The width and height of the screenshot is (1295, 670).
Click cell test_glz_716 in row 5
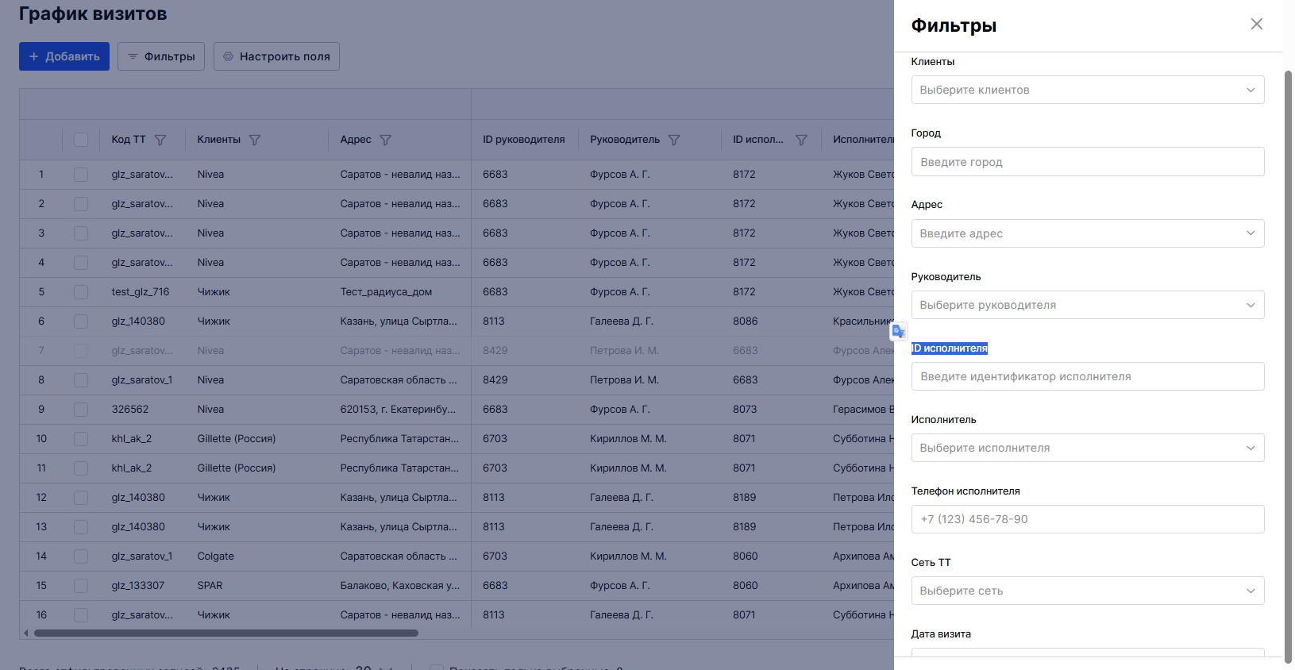coord(141,292)
